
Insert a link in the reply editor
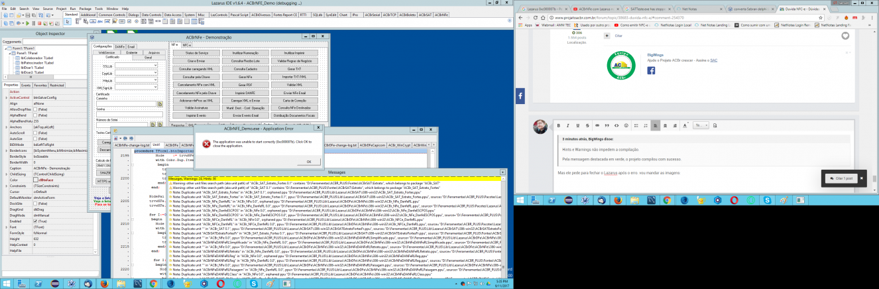tap(597, 125)
